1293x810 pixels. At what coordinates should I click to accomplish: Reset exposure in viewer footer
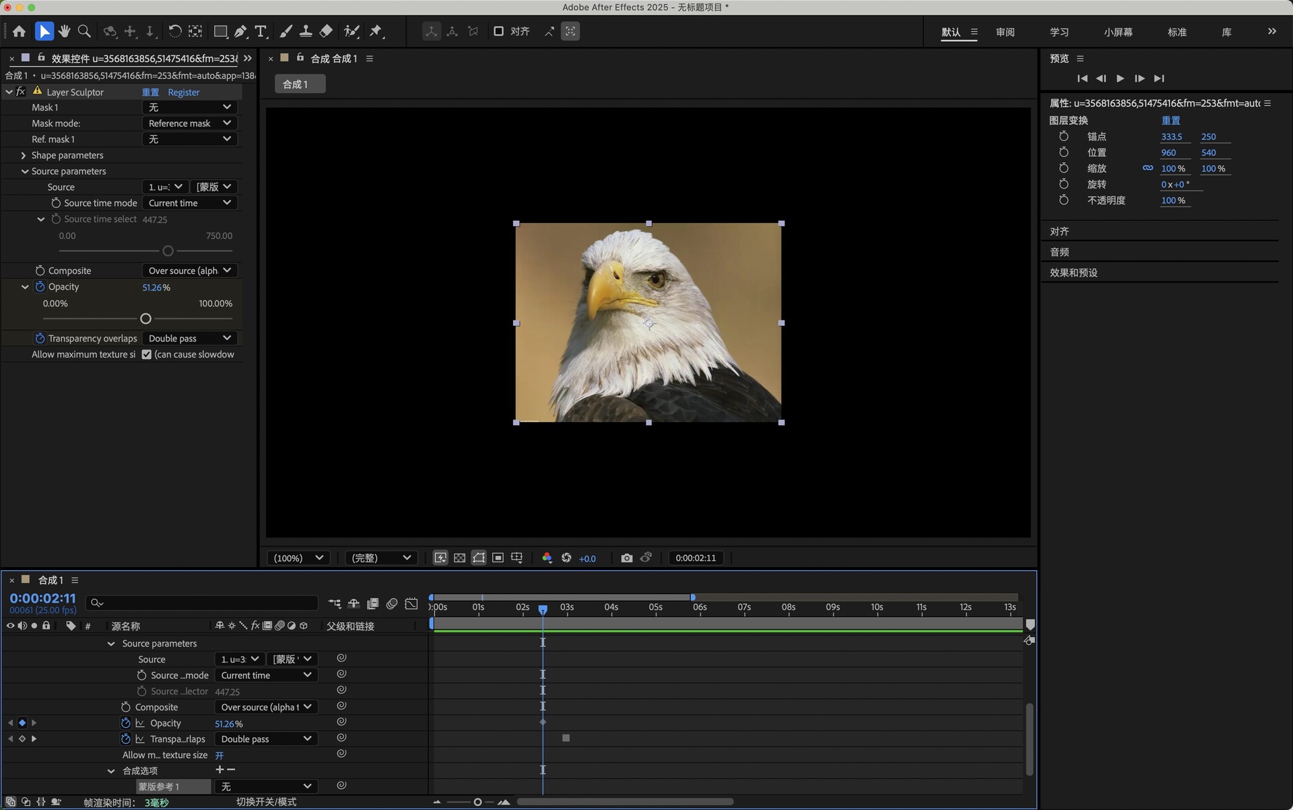(x=566, y=558)
